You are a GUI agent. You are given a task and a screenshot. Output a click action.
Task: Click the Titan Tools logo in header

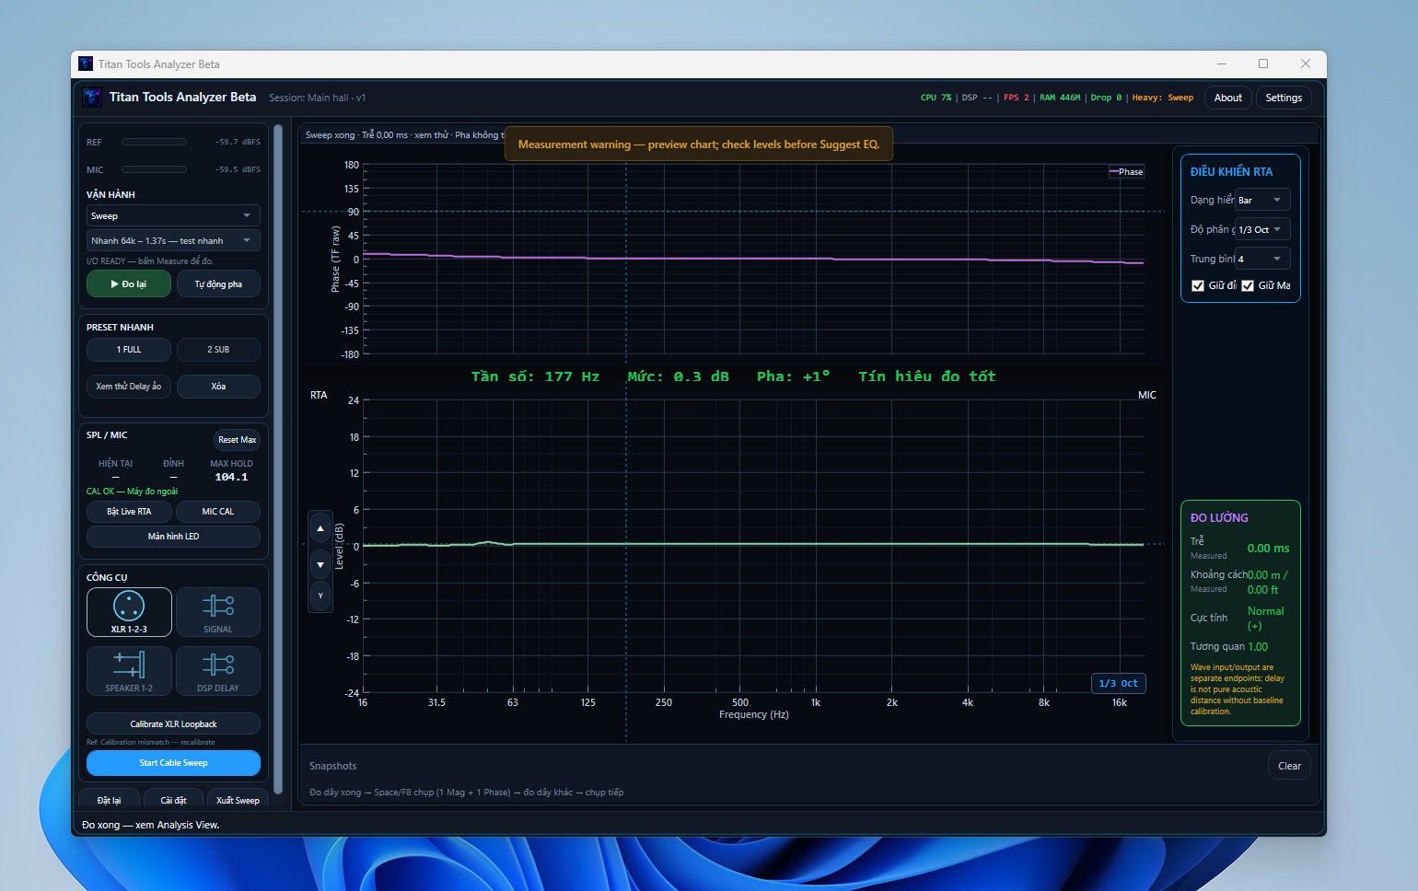92,97
